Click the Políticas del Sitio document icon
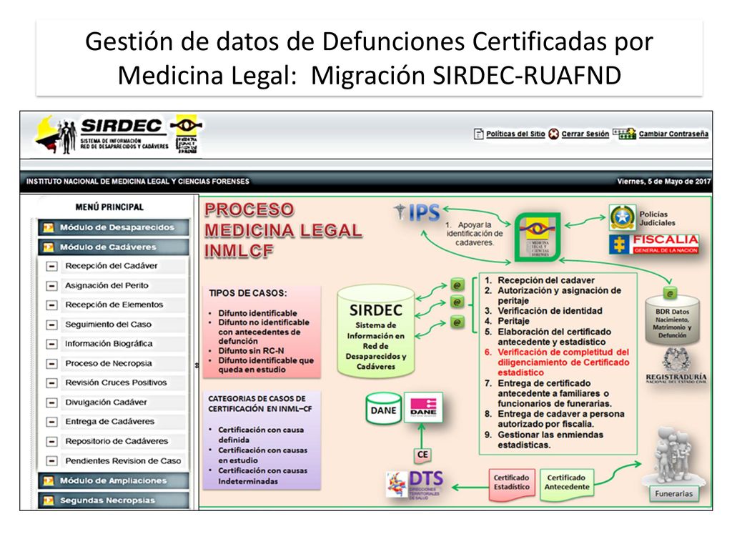The width and height of the screenshot is (732, 549). click(478, 134)
